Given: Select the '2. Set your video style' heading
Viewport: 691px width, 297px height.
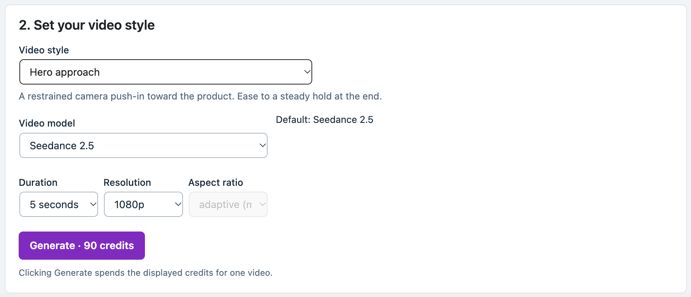Looking at the screenshot, I should [87, 25].
